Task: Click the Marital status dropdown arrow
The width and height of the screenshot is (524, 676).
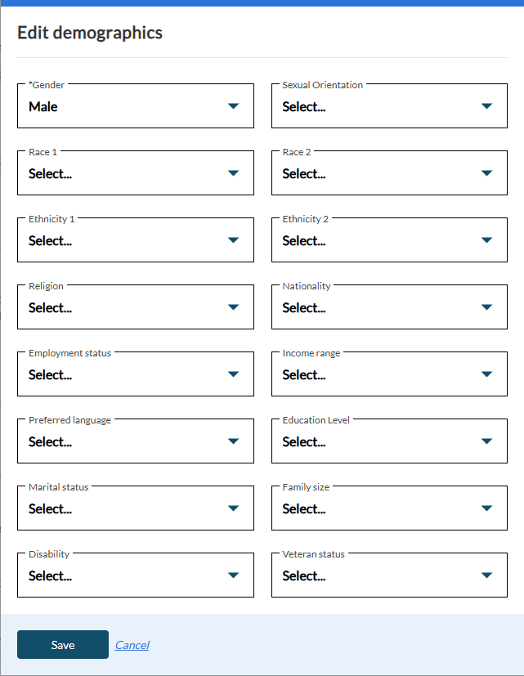Action: coord(233,508)
